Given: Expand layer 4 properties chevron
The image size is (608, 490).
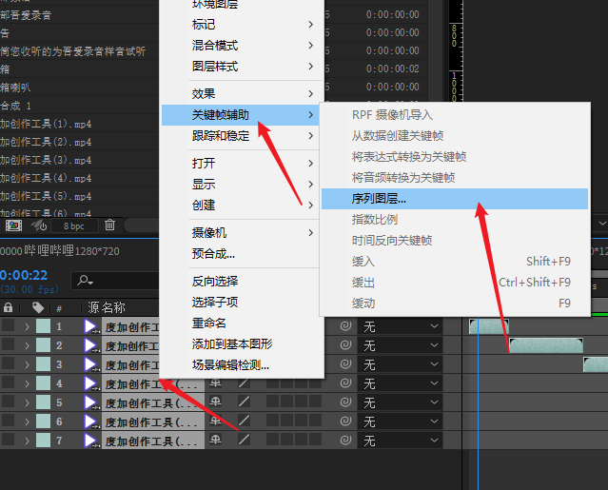Looking at the screenshot, I should tap(27, 383).
